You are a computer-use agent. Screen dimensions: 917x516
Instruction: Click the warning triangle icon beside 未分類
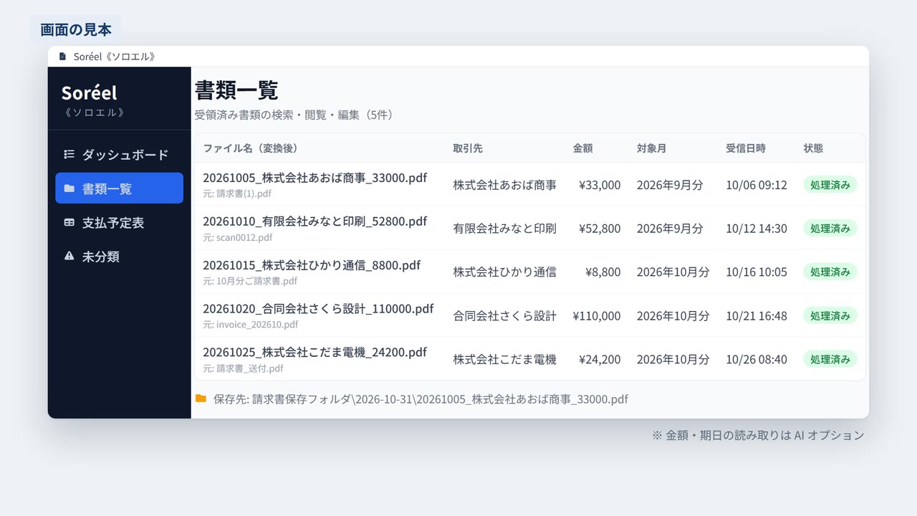[69, 256]
